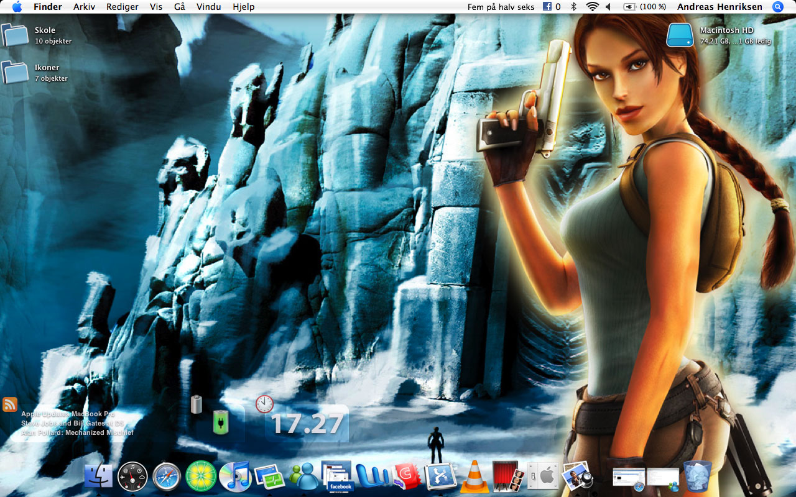Open the Bluetooth status menu

574,7
